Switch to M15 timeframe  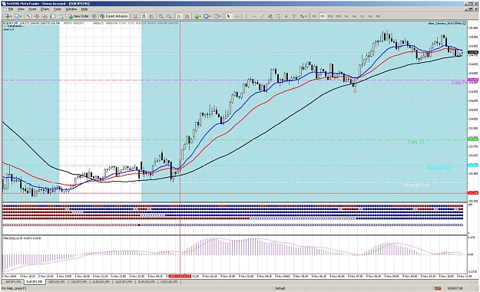coord(330,16)
